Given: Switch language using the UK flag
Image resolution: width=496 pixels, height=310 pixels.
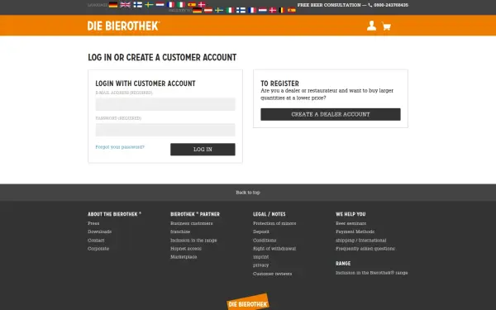Looking at the screenshot, I should (126, 5).
